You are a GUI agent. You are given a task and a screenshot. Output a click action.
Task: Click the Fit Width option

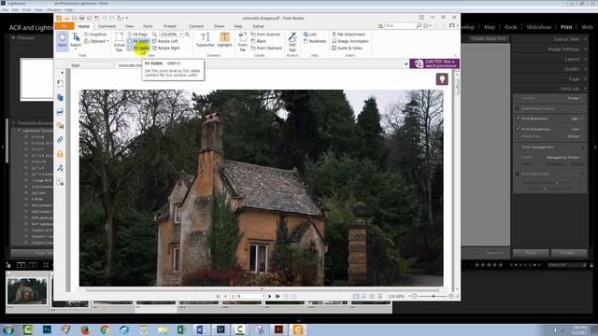pos(138,41)
